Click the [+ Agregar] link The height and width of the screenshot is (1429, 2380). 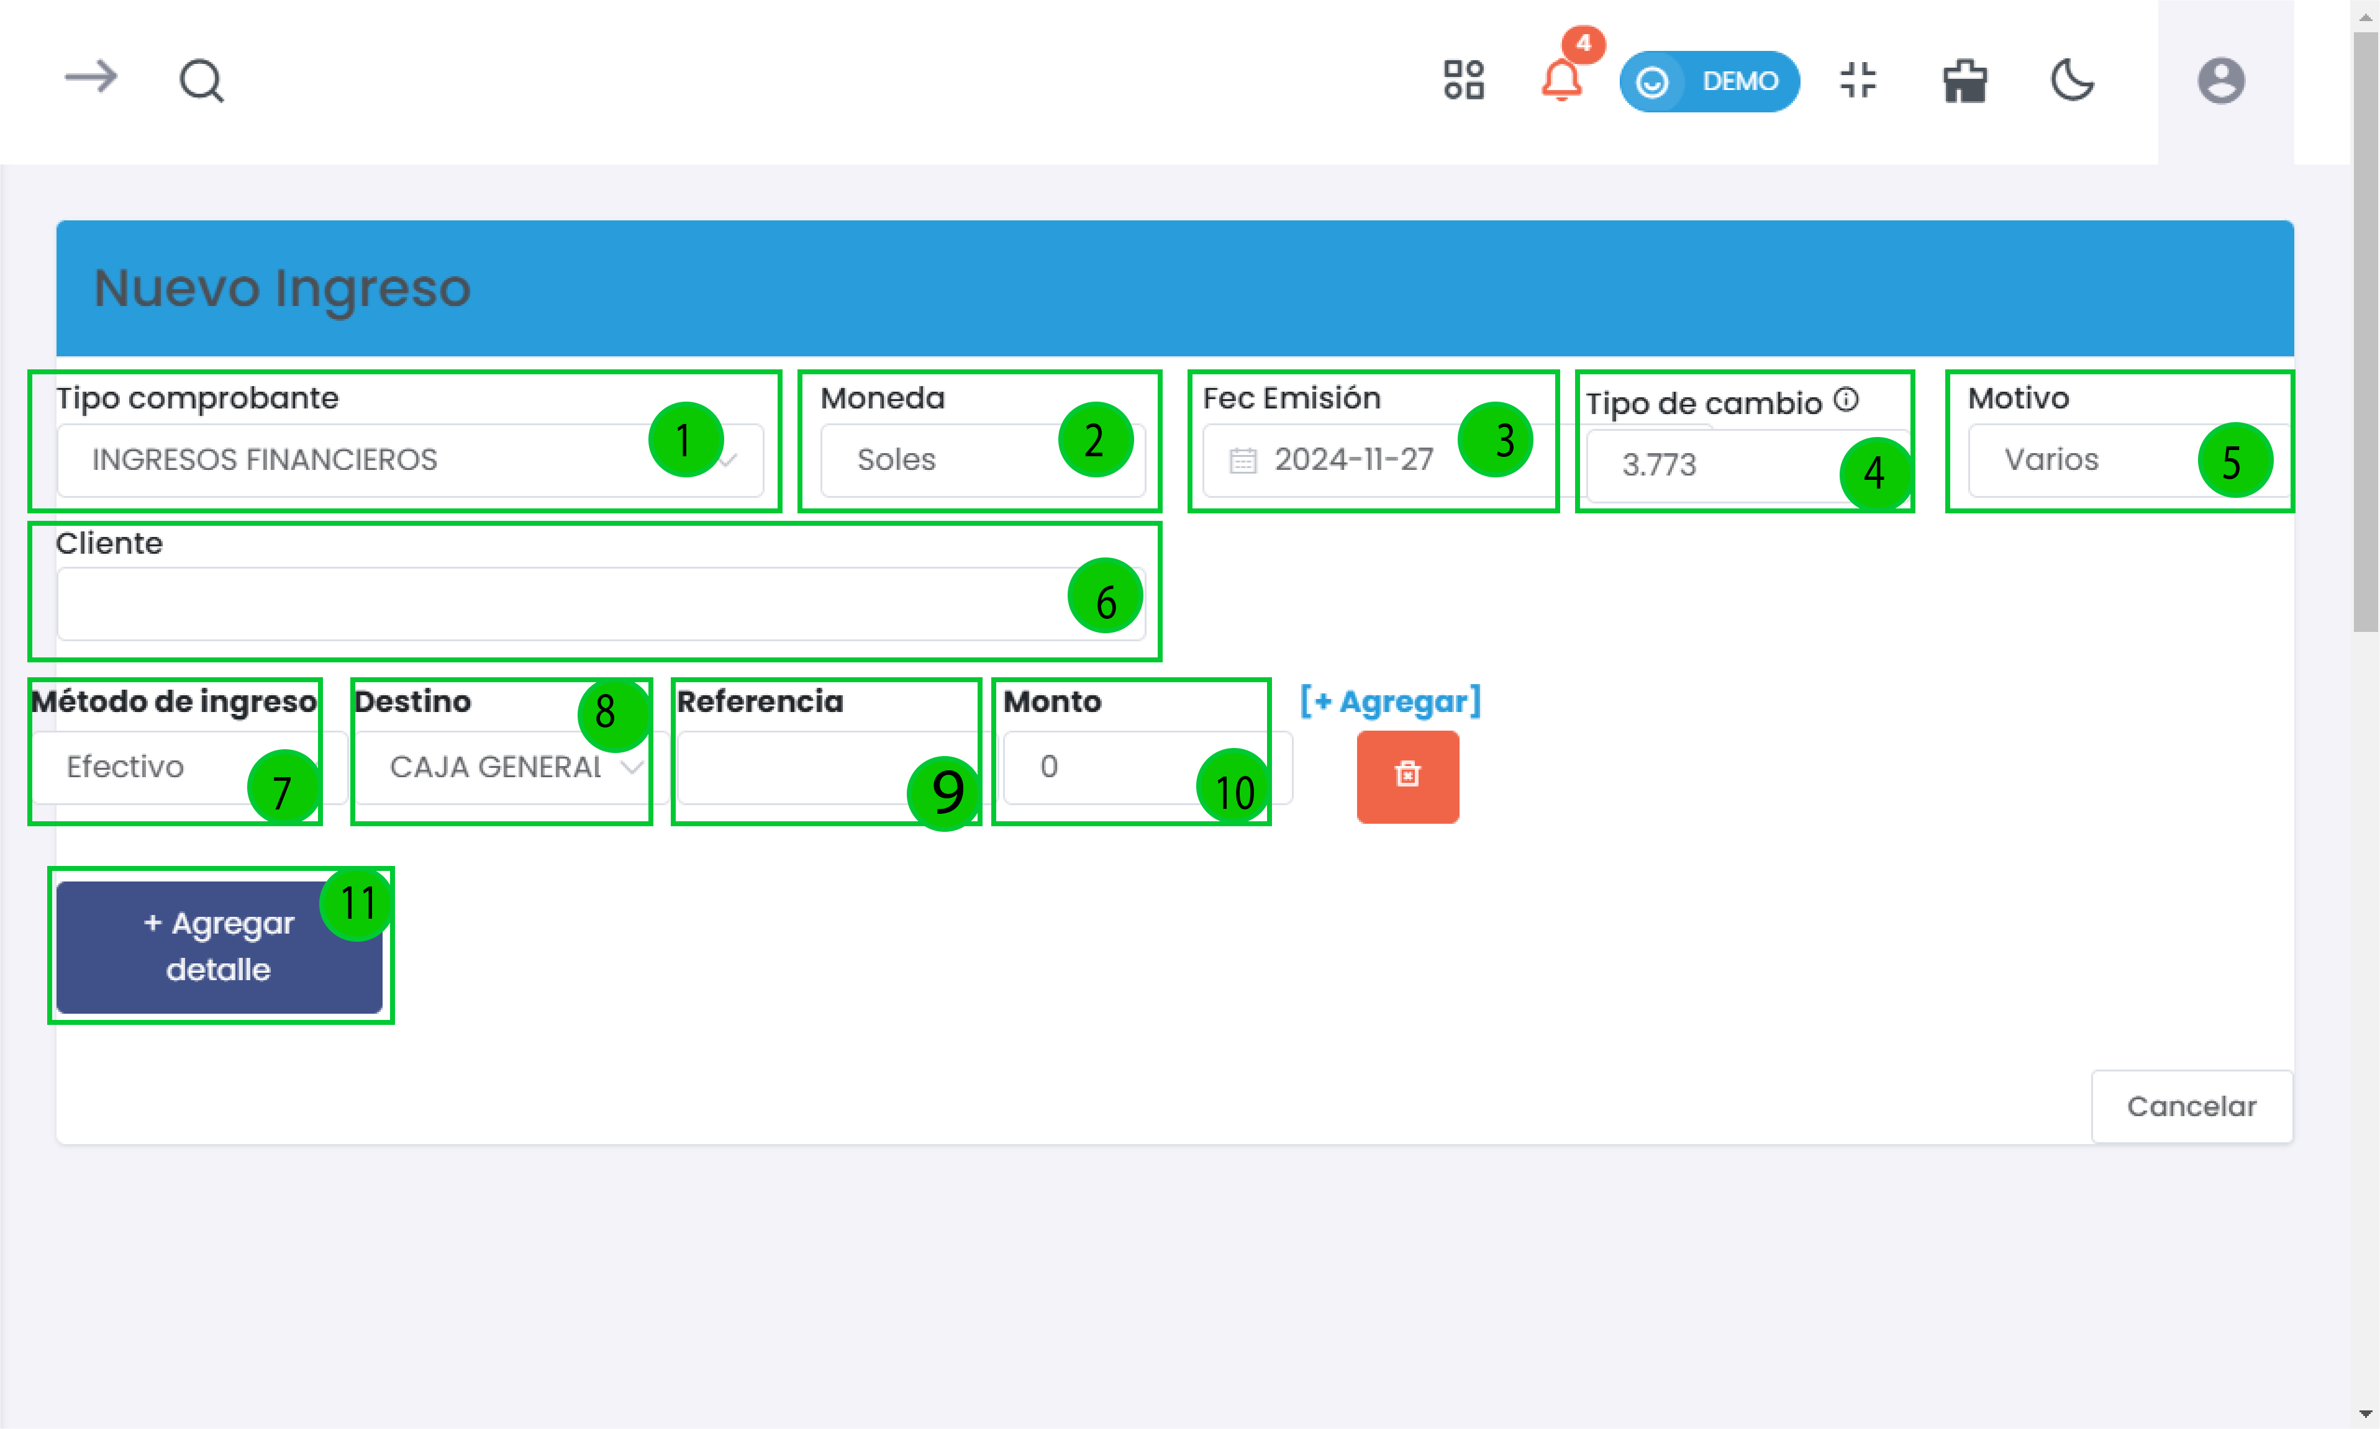pos(1389,702)
